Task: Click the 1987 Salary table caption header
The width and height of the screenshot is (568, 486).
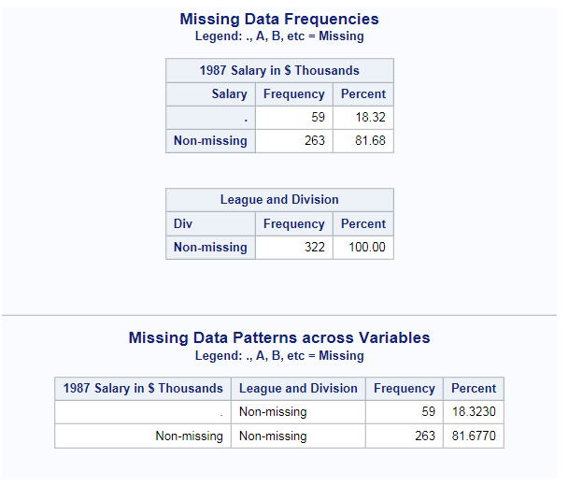Action: click(279, 70)
